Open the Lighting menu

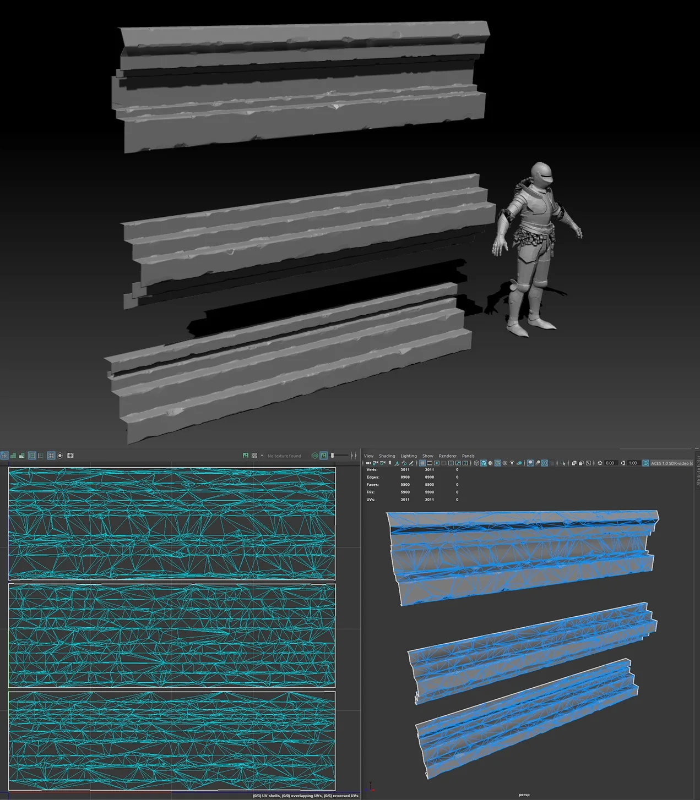(409, 456)
